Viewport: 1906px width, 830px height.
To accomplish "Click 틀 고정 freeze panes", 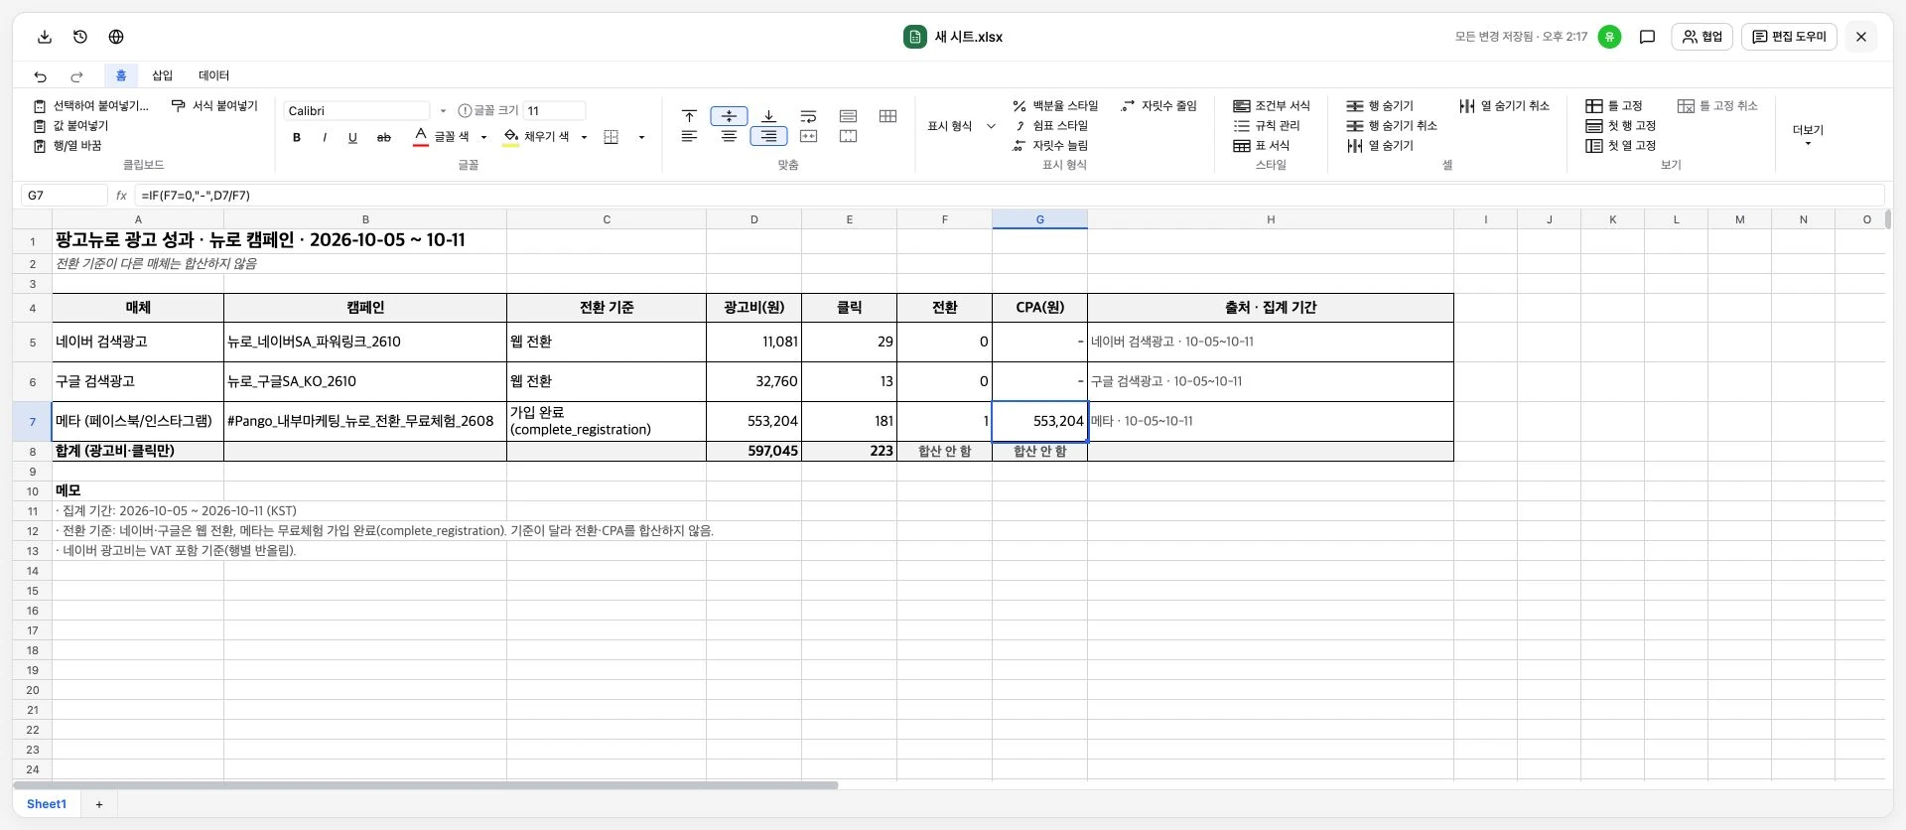I will (x=1614, y=105).
